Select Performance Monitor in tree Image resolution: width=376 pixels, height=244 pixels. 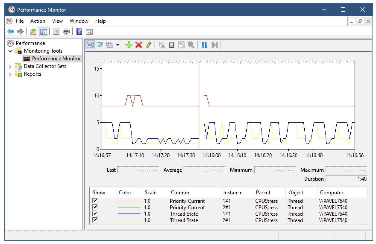coord(56,58)
